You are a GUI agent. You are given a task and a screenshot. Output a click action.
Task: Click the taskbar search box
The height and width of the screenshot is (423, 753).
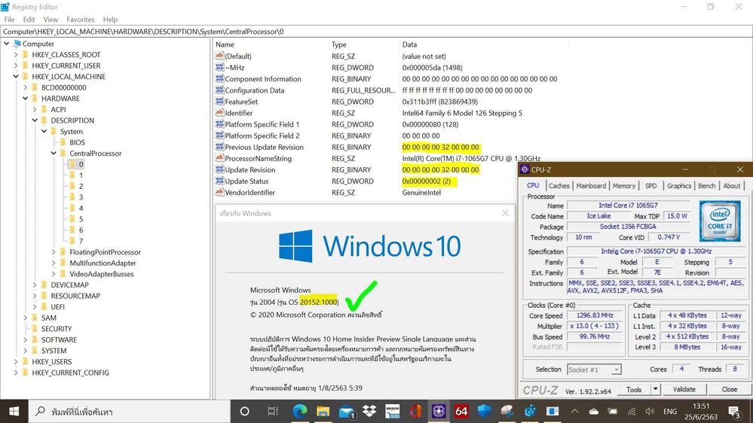129,411
